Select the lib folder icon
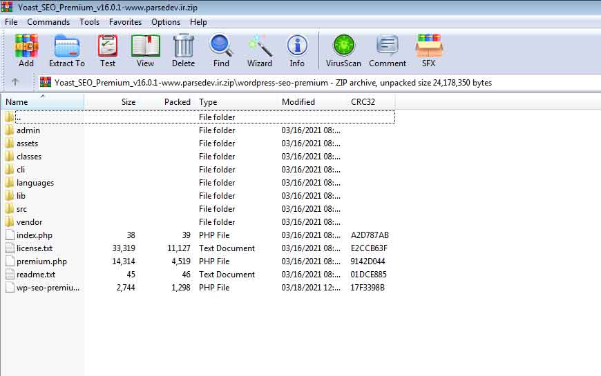601x376 pixels. (x=10, y=196)
